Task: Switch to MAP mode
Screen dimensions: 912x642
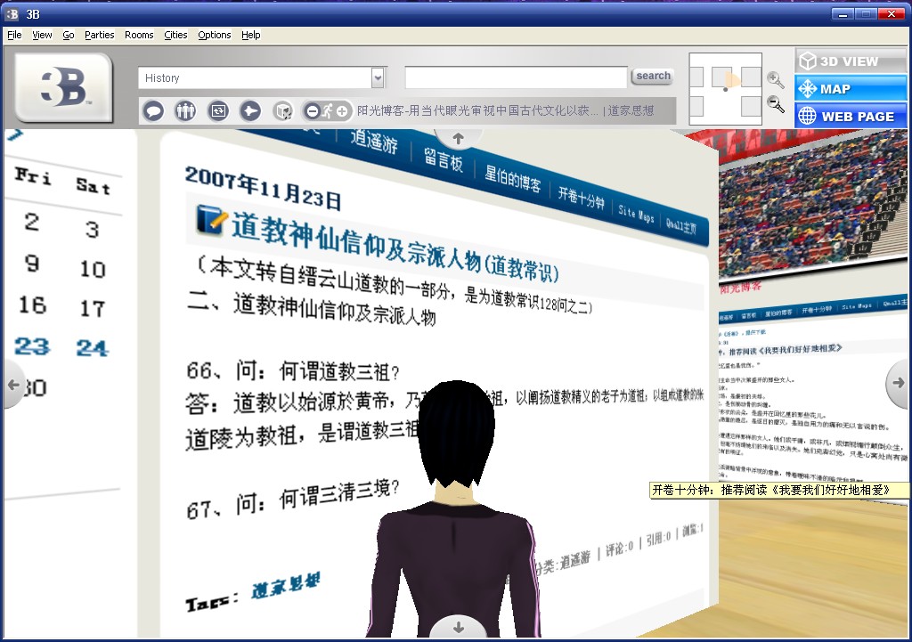Action: pos(850,89)
